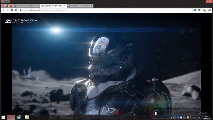Image resolution: width=213 pixels, height=120 pixels.
Task: Open the speed dial start page
Action: pos(16,10)
